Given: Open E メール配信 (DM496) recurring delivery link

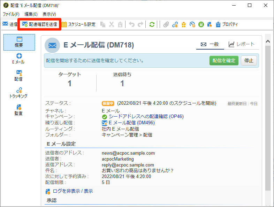Looking at the screenshot, I should coord(131,123).
